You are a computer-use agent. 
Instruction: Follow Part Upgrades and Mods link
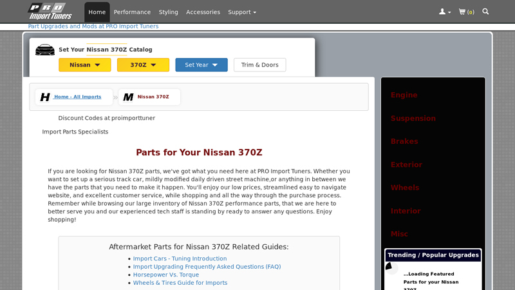93,26
